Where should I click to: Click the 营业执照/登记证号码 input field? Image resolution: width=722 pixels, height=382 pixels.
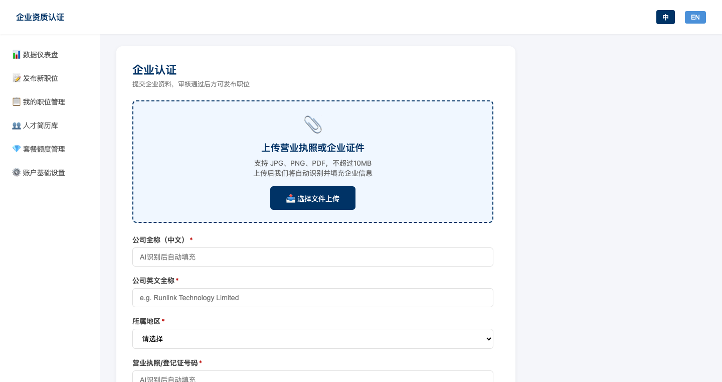tap(313, 376)
